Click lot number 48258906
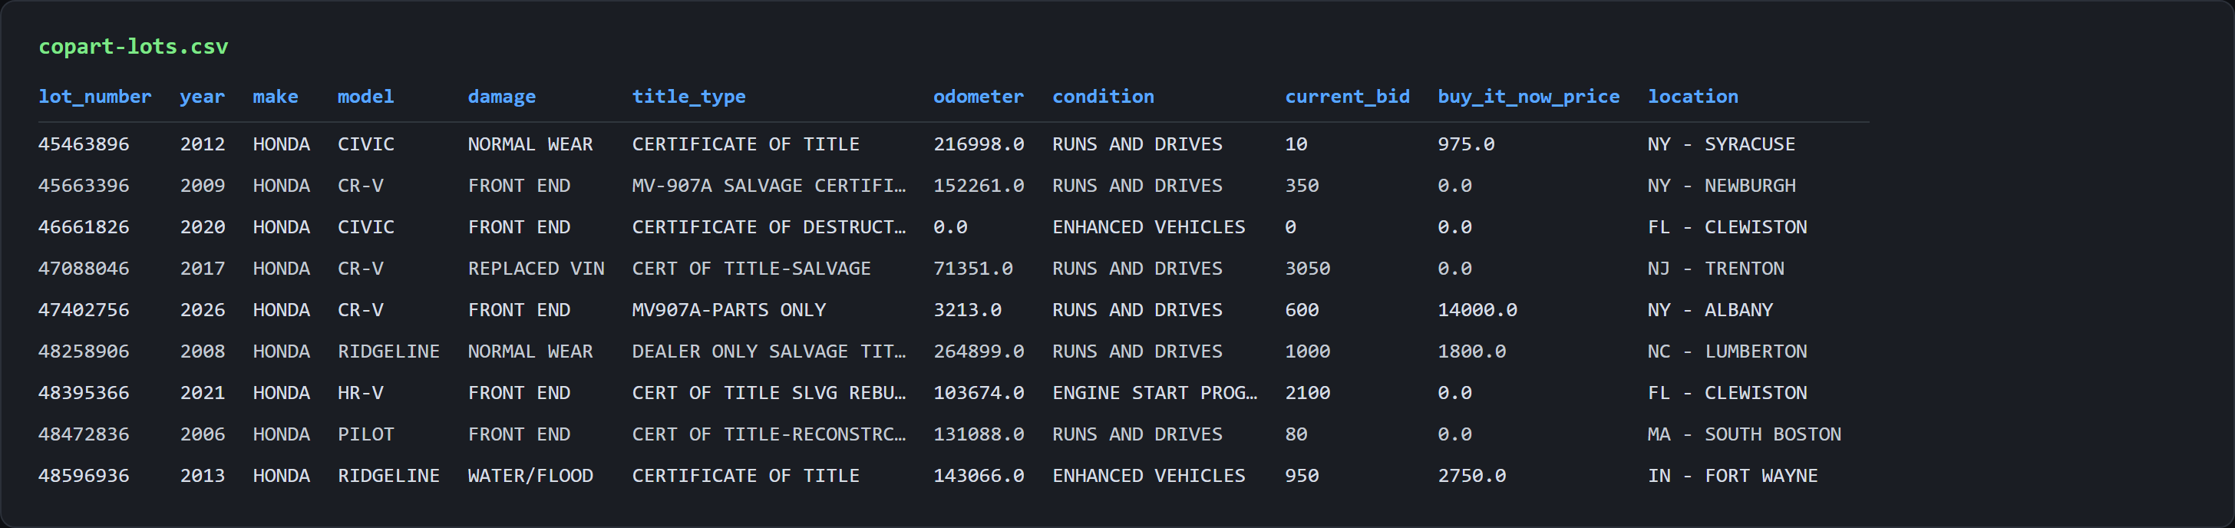Screen dimensions: 2235x528 [84, 351]
